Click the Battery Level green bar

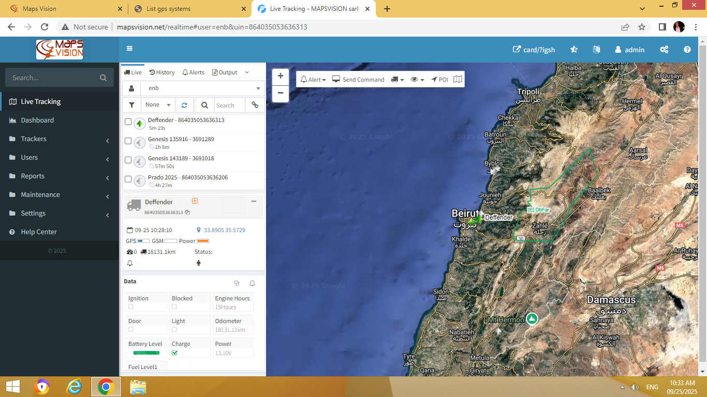pyautogui.click(x=146, y=353)
